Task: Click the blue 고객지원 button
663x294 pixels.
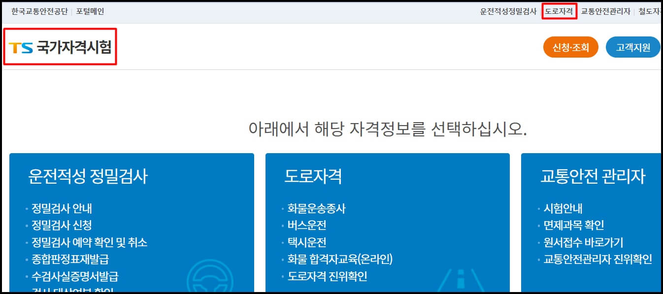Action: 633,47
